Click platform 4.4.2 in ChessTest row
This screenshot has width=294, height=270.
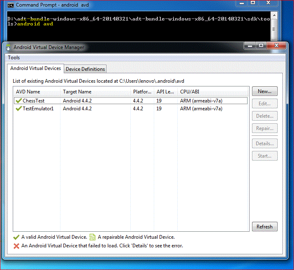138,101
